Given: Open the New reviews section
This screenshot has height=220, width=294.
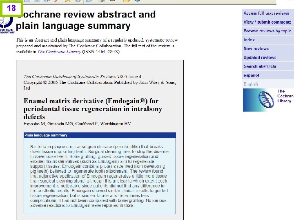Looking at the screenshot, I should point(256,48).
